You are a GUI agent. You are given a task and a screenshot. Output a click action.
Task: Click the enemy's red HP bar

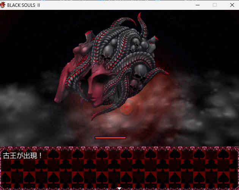coord(110,138)
